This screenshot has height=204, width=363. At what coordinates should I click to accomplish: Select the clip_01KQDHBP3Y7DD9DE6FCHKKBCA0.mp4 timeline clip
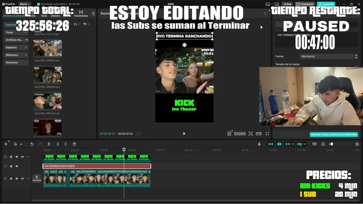tap(124, 178)
